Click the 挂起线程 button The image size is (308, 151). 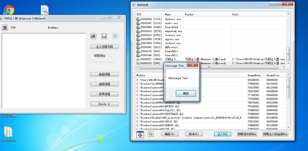click(104, 74)
